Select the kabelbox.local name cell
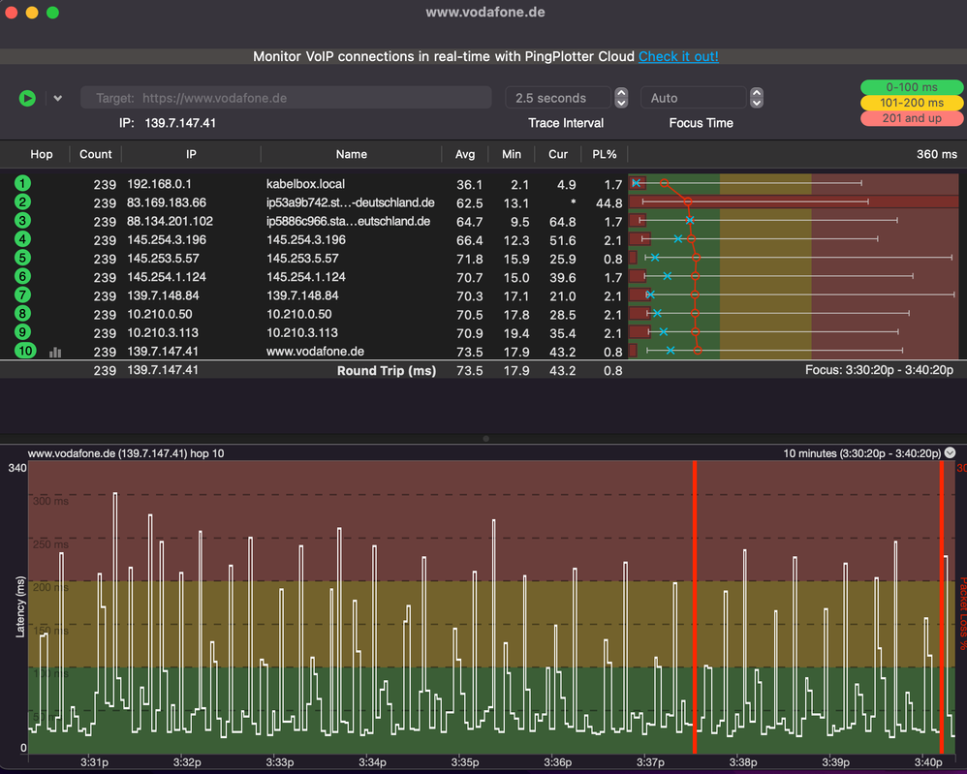The width and height of the screenshot is (967, 774). coord(305,184)
